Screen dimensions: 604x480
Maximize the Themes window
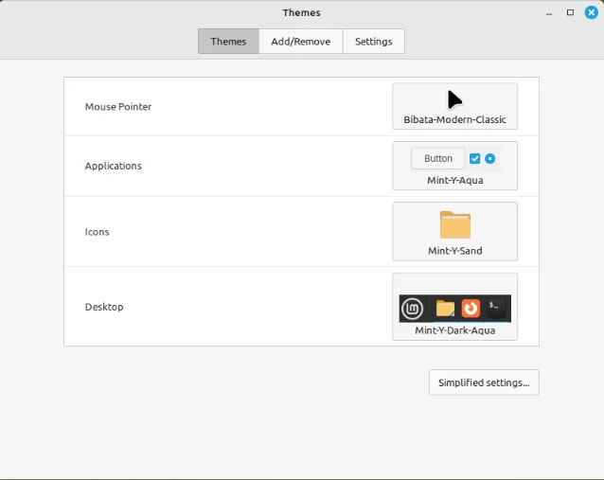point(570,12)
